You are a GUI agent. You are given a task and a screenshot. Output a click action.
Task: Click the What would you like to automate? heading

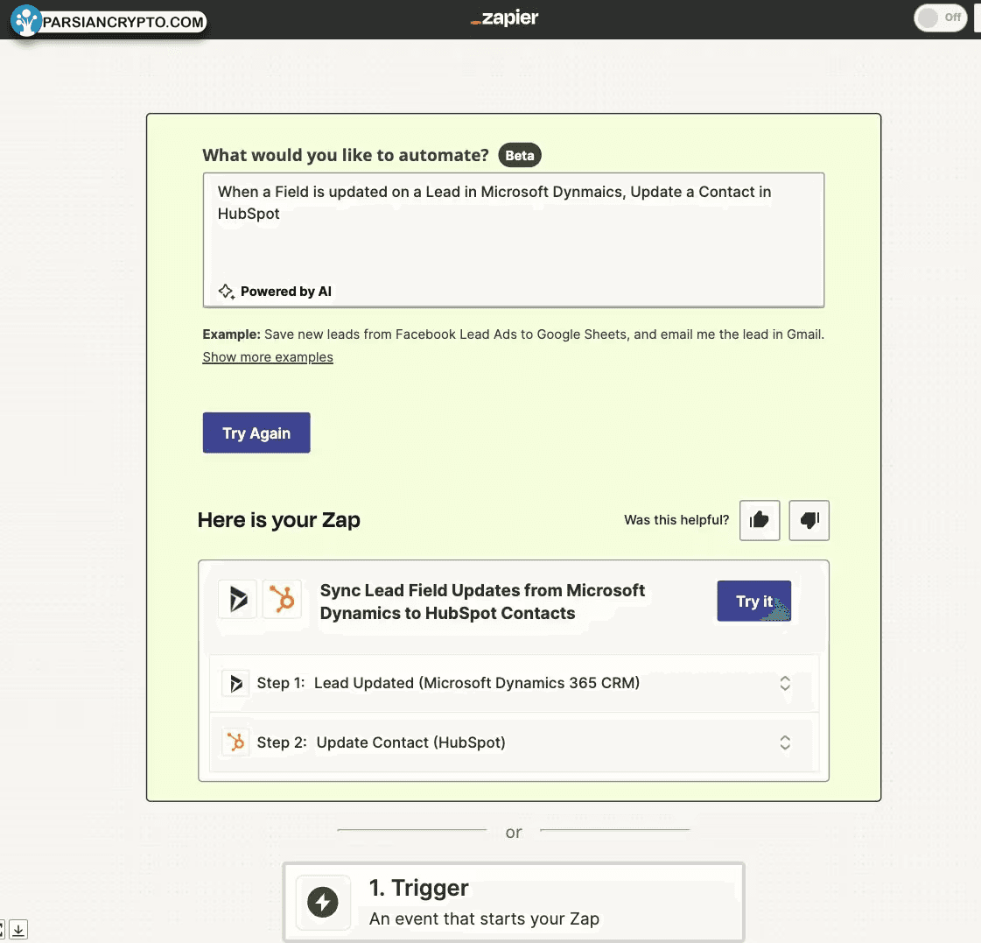point(346,155)
